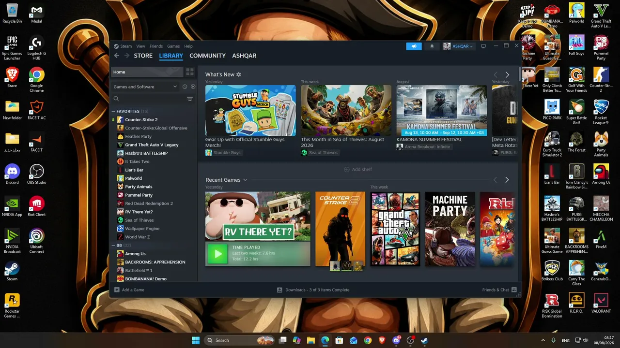Open Epic Games Launcher desktop icon
This screenshot has height=348, width=620.
click(x=12, y=48)
